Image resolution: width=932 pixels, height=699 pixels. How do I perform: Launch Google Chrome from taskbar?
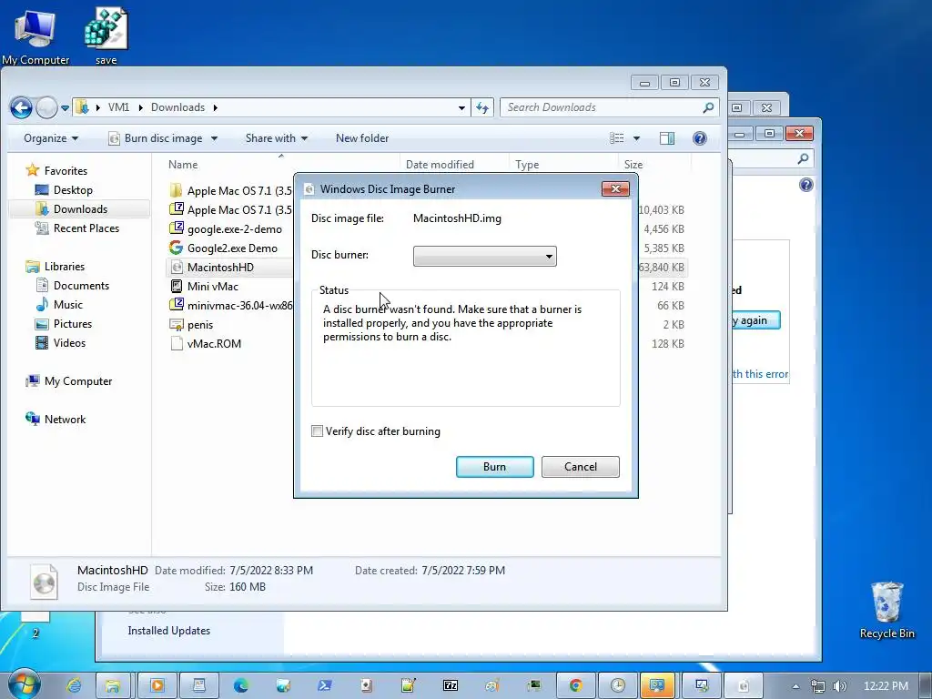[575, 685]
